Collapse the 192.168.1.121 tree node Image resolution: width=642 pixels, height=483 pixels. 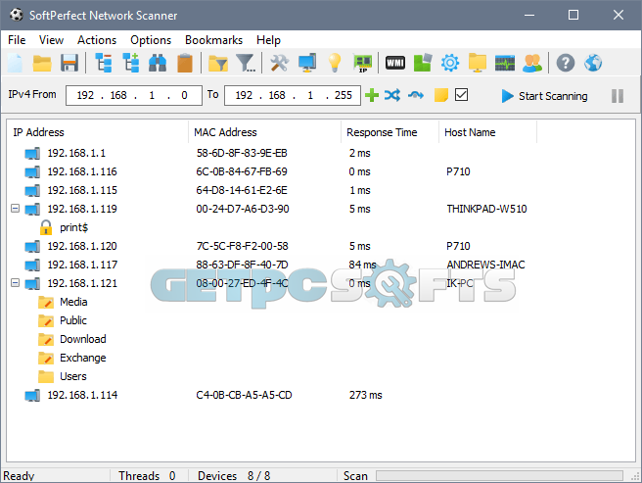tap(15, 282)
